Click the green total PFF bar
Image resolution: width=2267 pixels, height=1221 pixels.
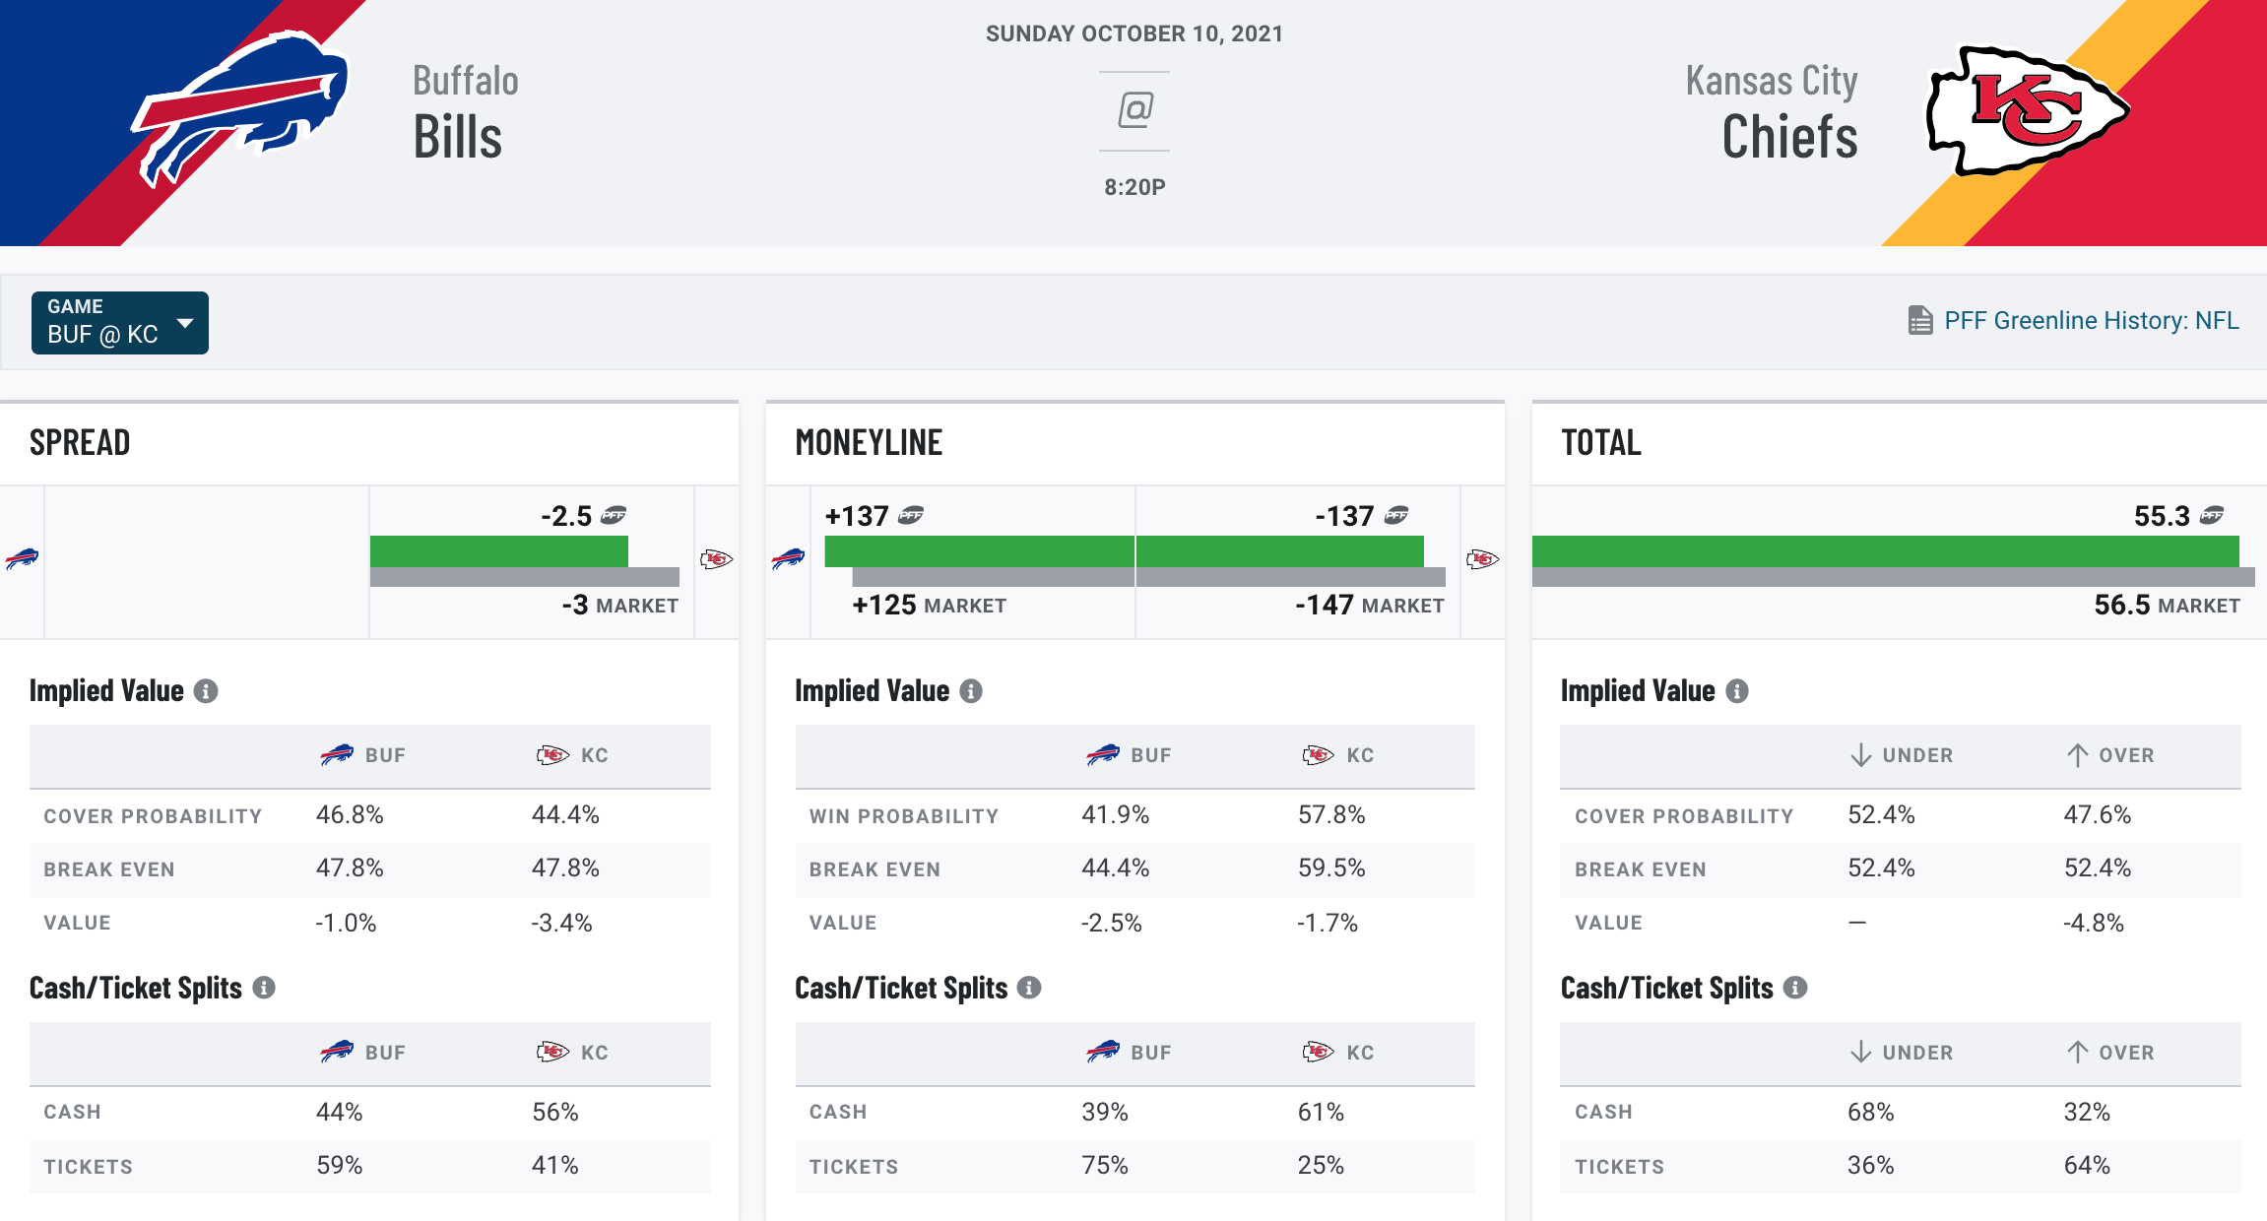[1886, 551]
